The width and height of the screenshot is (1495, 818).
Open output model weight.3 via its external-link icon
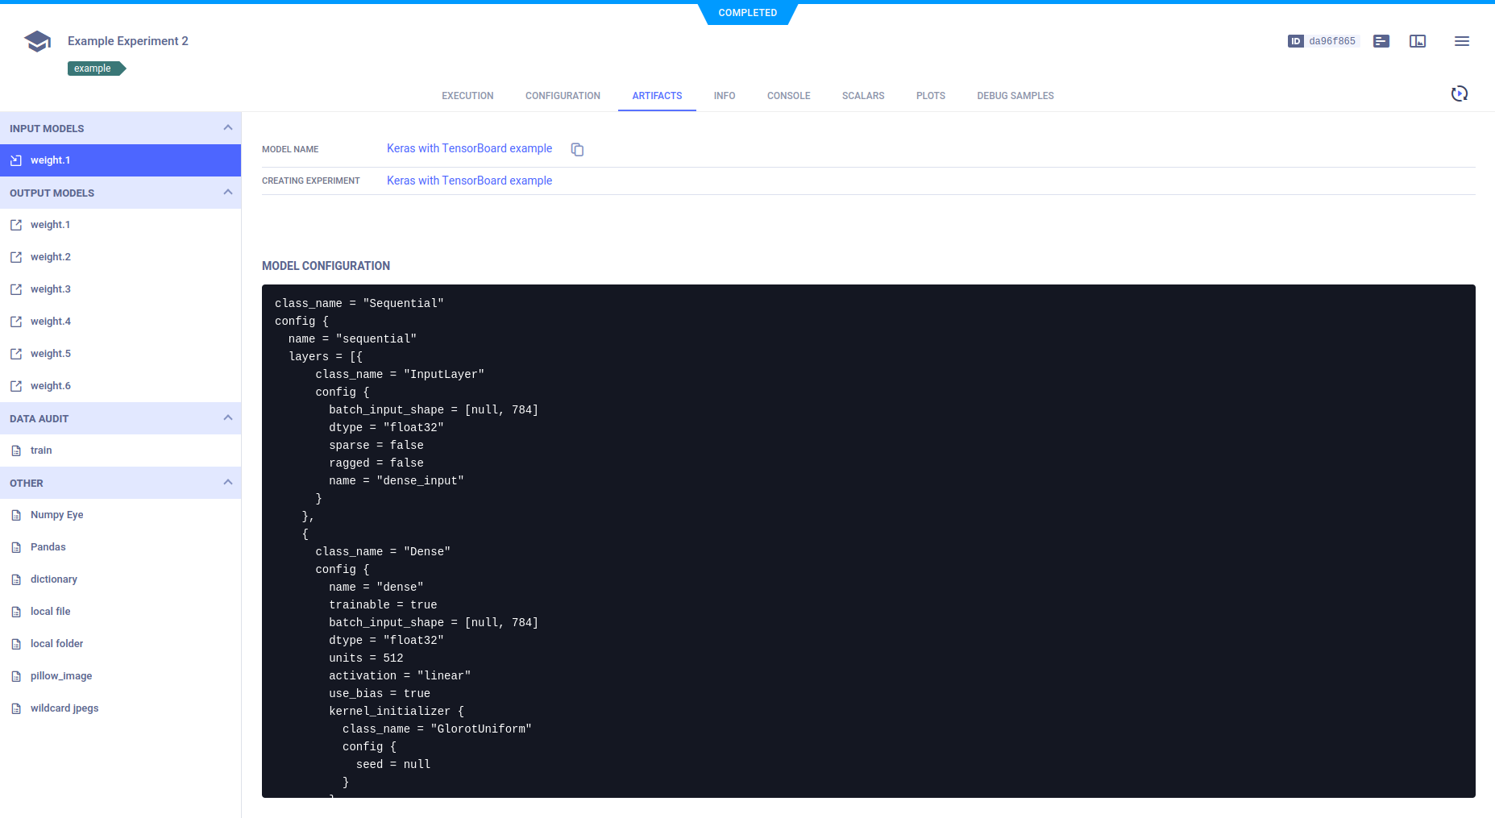[x=16, y=289]
